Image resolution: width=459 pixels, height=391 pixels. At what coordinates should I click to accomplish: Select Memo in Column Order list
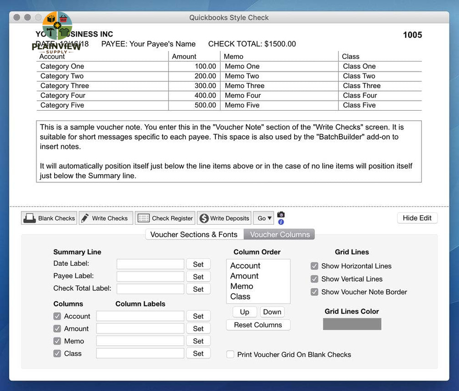(x=242, y=286)
